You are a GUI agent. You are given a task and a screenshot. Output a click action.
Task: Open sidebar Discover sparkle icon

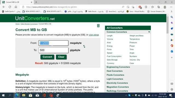point(172,23)
